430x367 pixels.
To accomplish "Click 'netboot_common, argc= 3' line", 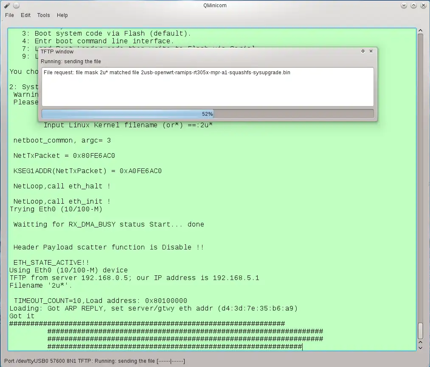I will [x=62, y=140].
